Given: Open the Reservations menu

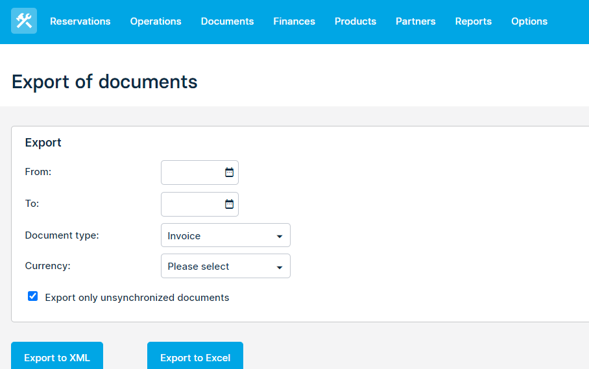Looking at the screenshot, I should coord(80,21).
